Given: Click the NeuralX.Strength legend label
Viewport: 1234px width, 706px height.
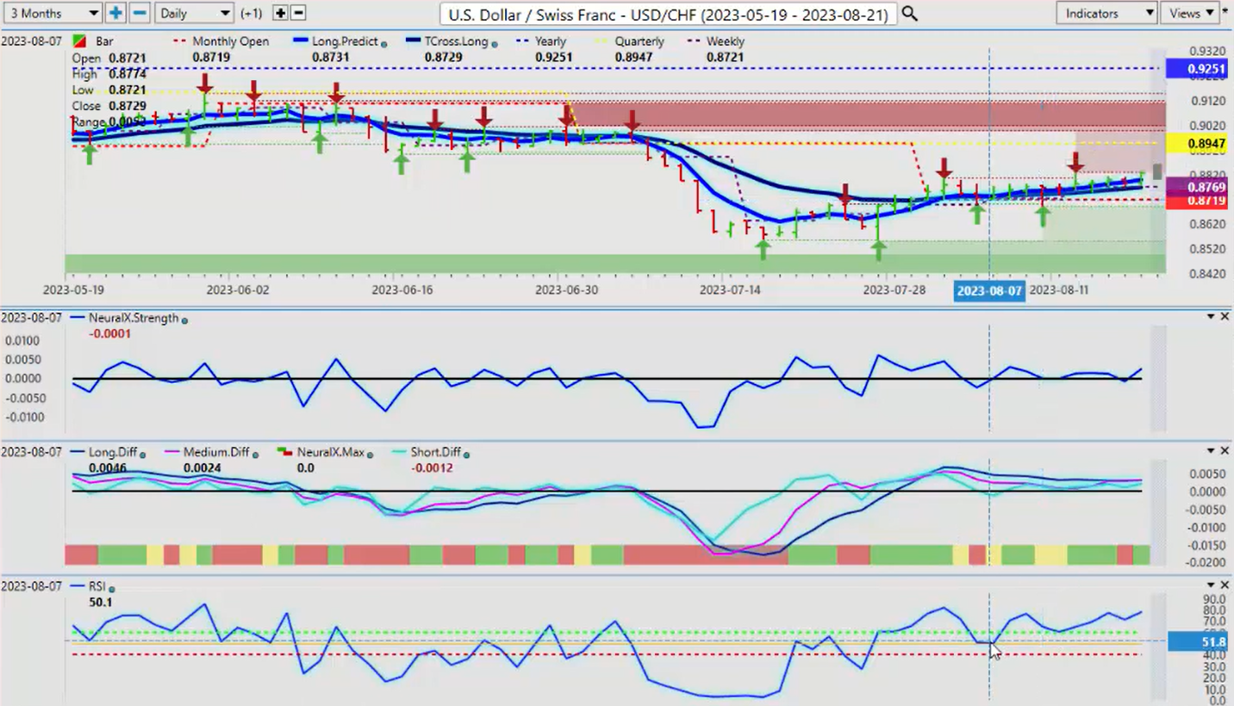Looking at the screenshot, I should 133,318.
